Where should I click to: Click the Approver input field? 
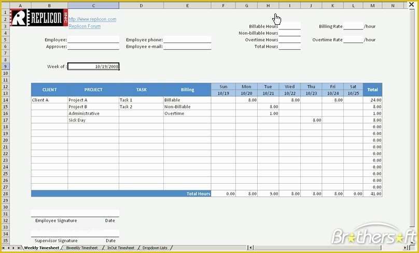93,47
